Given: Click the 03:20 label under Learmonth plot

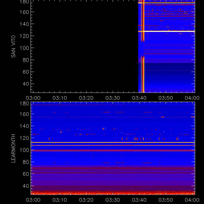Looking at the screenshot, I should [86, 200].
